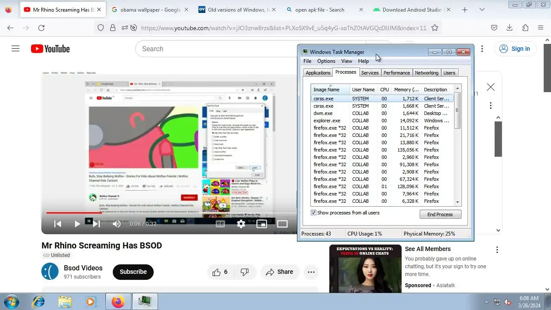Go back with the browser back arrow
551x310 pixels.
pyautogui.click(x=10, y=28)
